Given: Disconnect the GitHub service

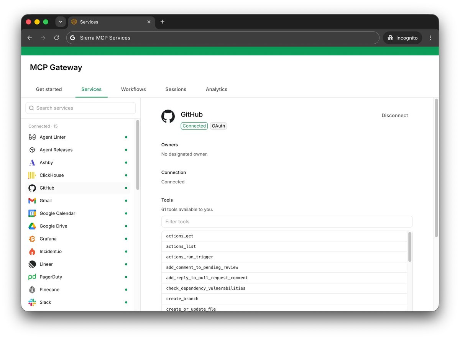Looking at the screenshot, I should [395, 115].
